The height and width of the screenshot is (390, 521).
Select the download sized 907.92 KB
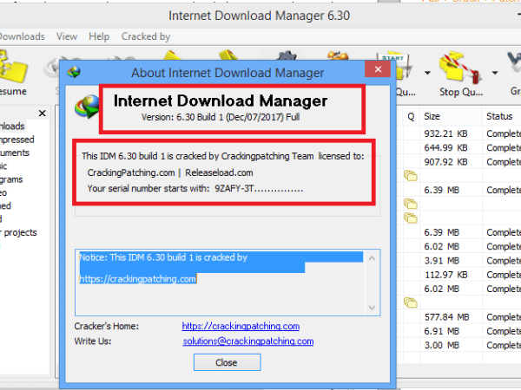click(x=445, y=162)
